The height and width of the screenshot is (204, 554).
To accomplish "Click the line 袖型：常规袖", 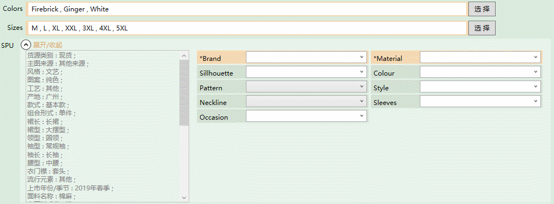I will (49, 146).
